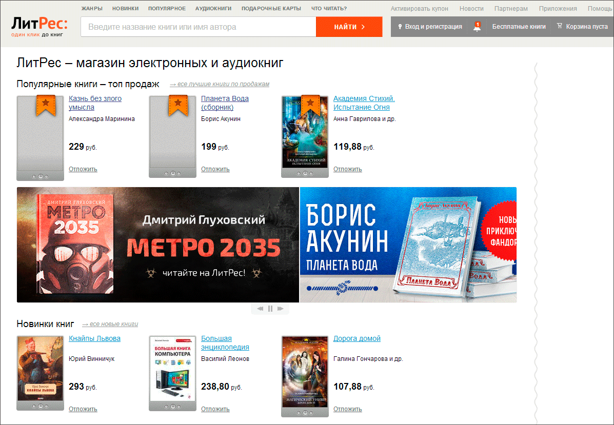Open the Кнайпы Львова book cover
The width and height of the screenshot is (614, 425).
pyautogui.click(x=40, y=369)
